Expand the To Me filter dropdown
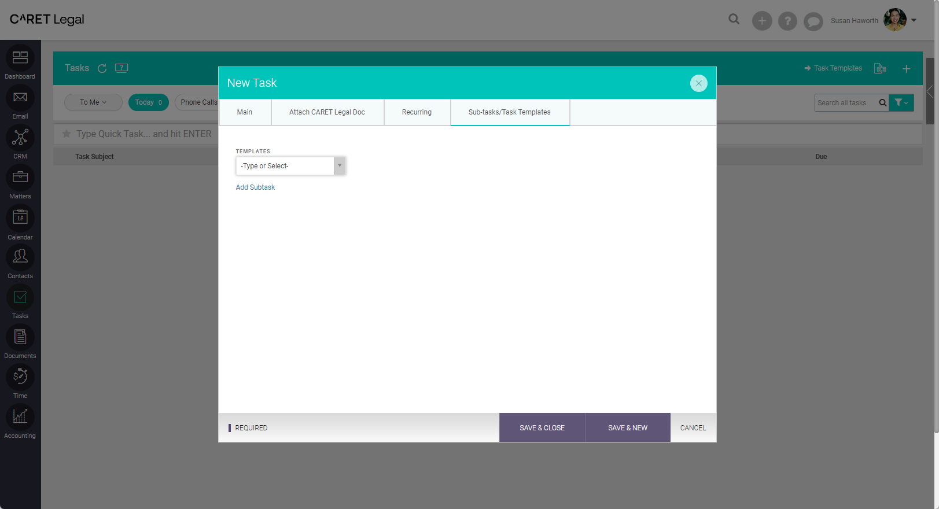This screenshot has width=939, height=509. point(93,102)
